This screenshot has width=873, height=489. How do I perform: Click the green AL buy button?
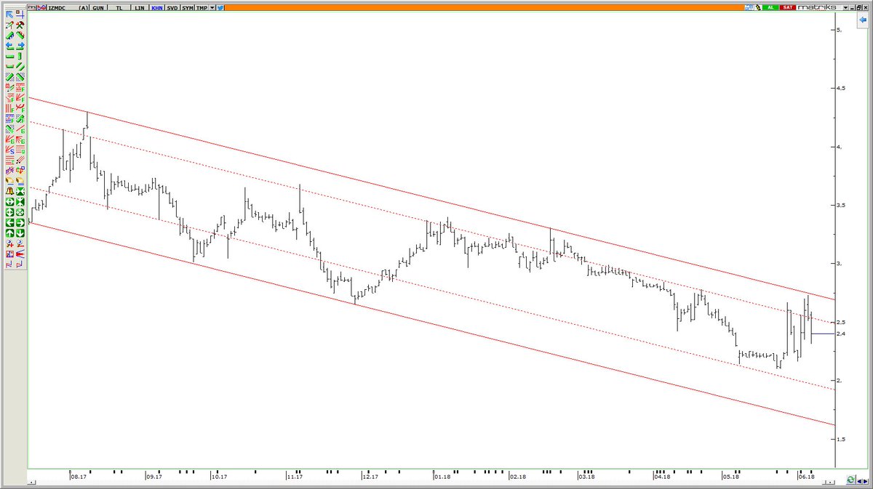770,7
